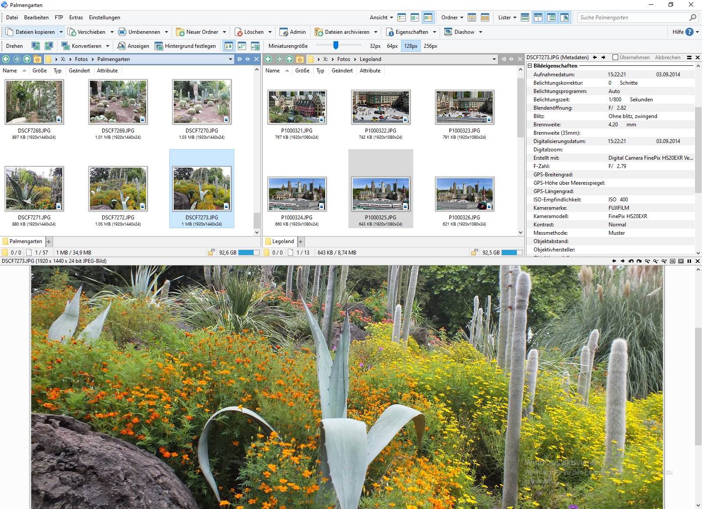Expand the Verschieben dropdown arrow
The height and width of the screenshot is (509, 702).
[112, 32]
